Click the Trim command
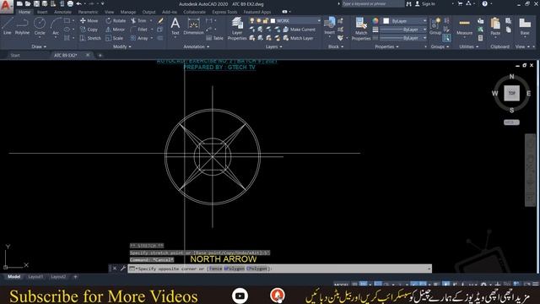Screen dimensions: 540x304 [139, 20]
